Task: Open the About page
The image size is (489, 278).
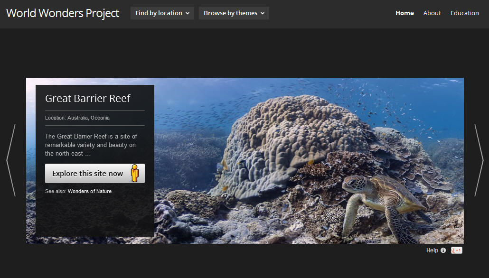Action: point(432,13)
